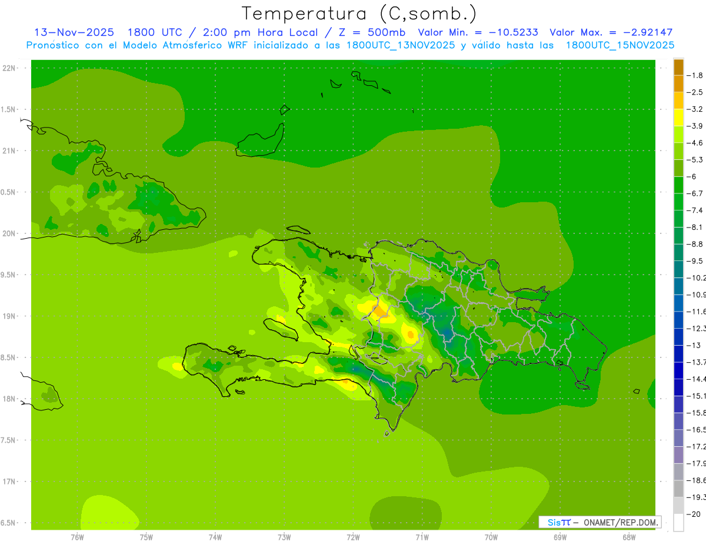Select the init time "1800UTC_13NOV2025"
Viewport: 706px width, 545px height.
[401, 45]
